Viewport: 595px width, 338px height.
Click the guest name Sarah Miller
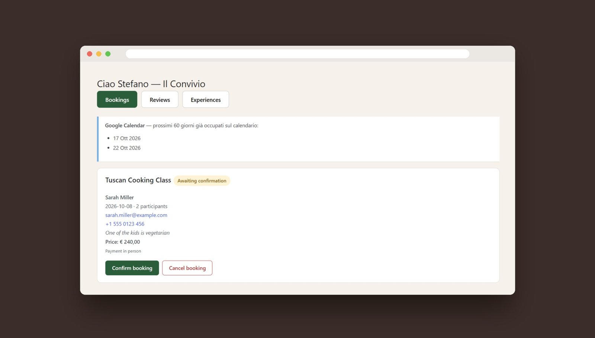pos(119,197)
